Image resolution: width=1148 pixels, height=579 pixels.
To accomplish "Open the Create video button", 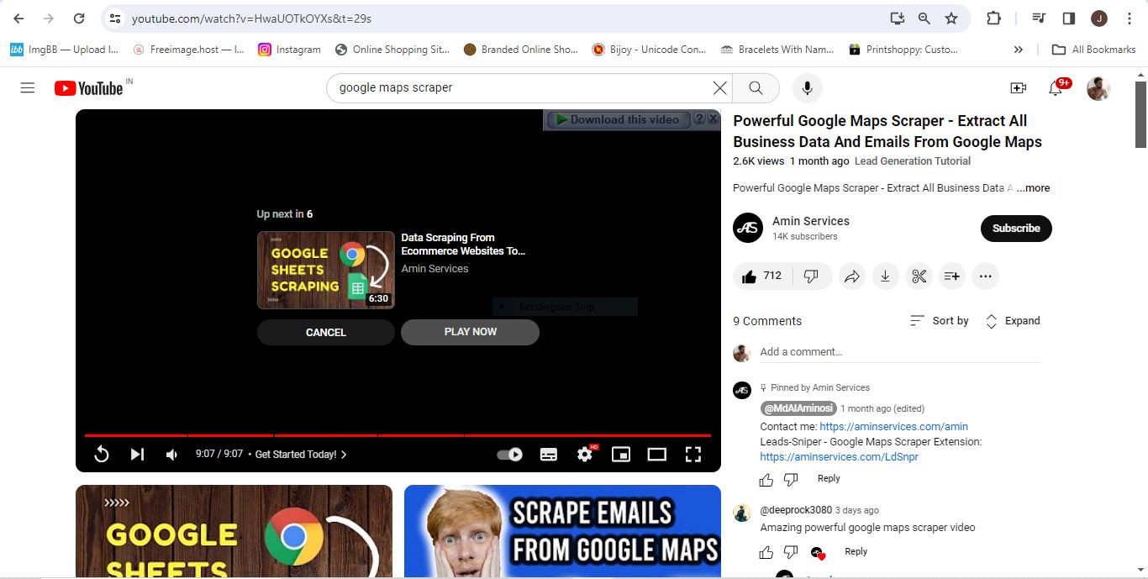I will (1018, 87).
